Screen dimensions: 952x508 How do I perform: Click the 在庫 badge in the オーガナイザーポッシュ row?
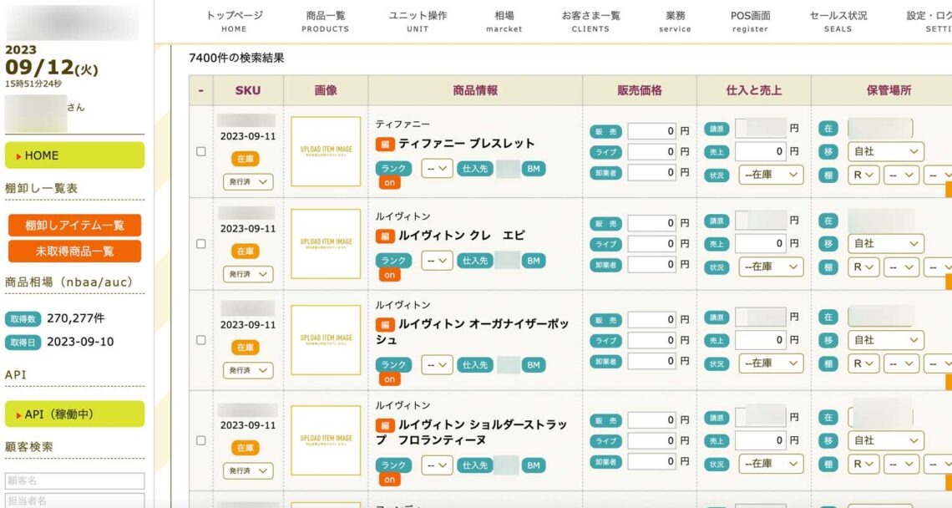(x=246, y=347)
